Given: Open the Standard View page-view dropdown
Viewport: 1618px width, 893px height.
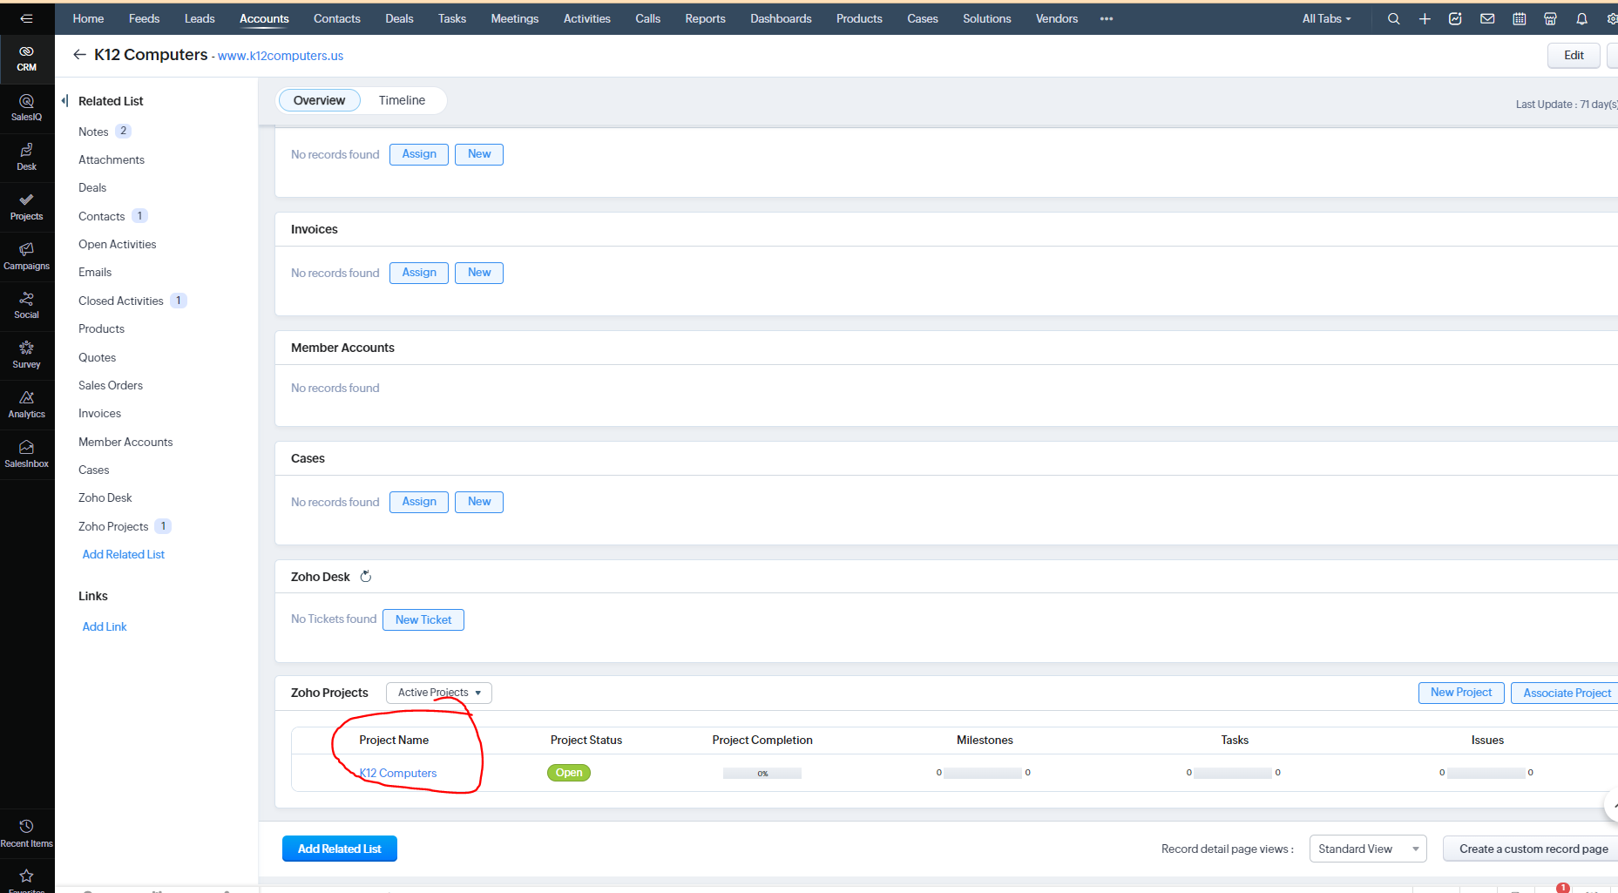Looking at the screenshot, I should 1368,849.
